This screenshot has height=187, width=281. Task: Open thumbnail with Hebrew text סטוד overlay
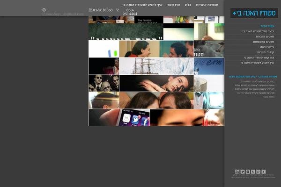[209, 49]
